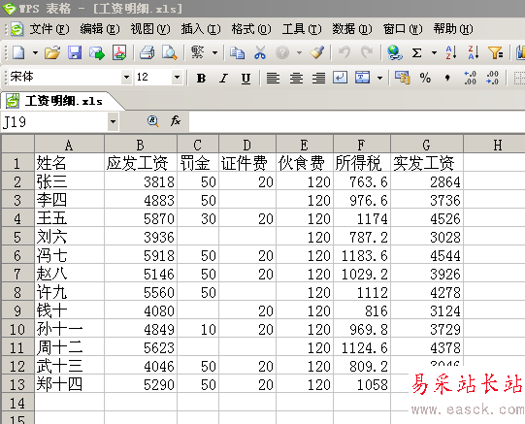Viewport: 525px width, 424px height.
Task: Open the 插入(I) menu
Action: [x=201, y=29]
